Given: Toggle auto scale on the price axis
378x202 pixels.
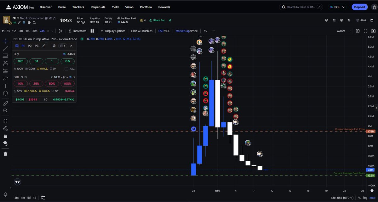Looking at the screenshot, I should [372, 198].
